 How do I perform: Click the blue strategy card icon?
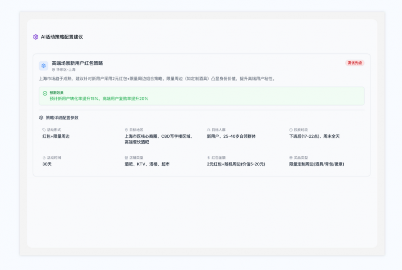[44, 66]
